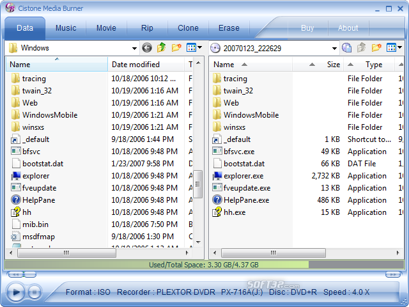Go up one level in disc pane
409x307 pixels.
(361, 48)
